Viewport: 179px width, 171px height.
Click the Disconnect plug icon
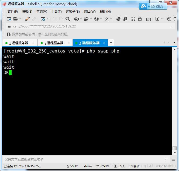coord(27,19)
